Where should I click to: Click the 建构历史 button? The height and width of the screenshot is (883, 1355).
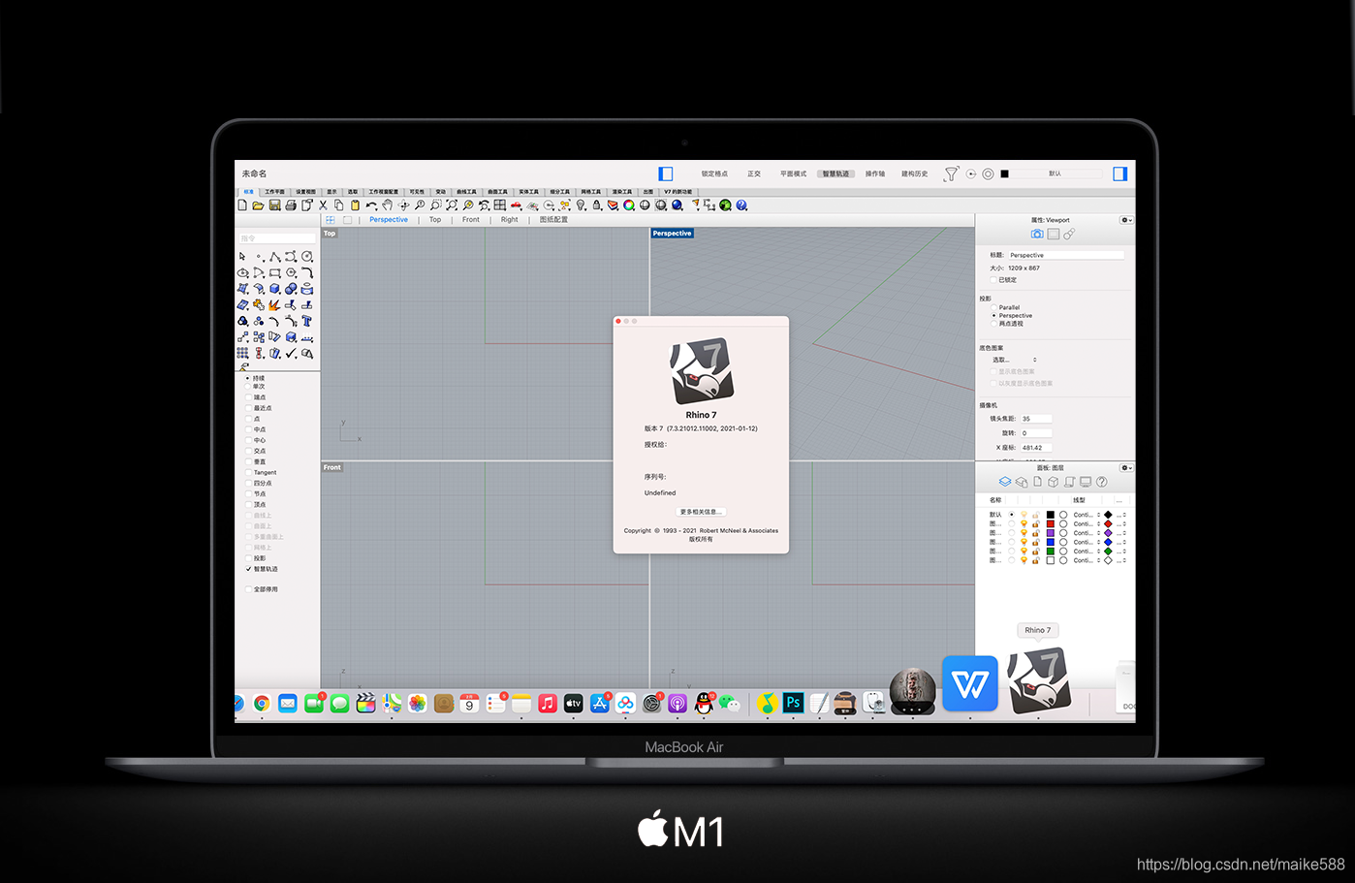(915, 173)
